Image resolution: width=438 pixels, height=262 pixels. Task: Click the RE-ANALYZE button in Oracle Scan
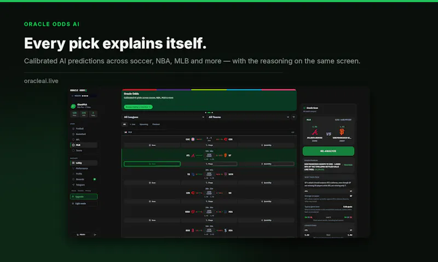(x=328, y=151)
